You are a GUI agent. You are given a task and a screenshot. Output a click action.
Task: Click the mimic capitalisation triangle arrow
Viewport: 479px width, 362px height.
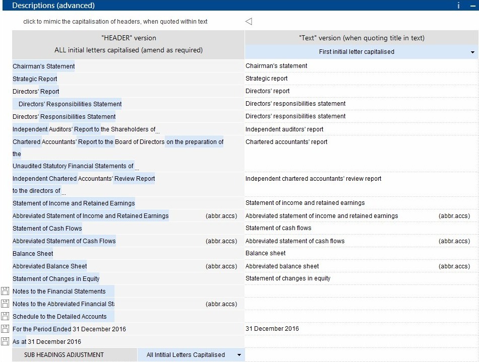coord(249,21)
